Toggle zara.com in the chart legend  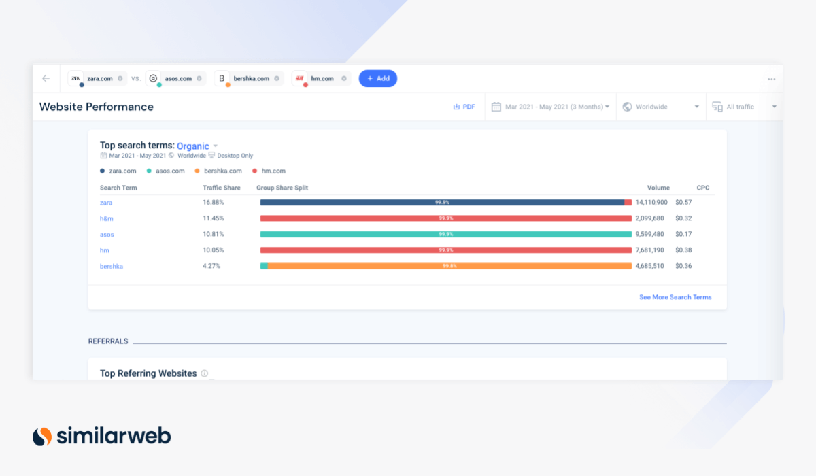pos(118,171)
